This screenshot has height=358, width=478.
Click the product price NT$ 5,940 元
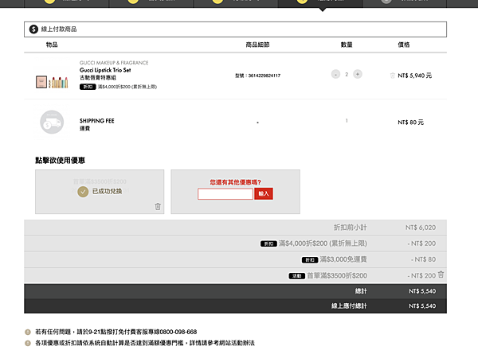414,76
